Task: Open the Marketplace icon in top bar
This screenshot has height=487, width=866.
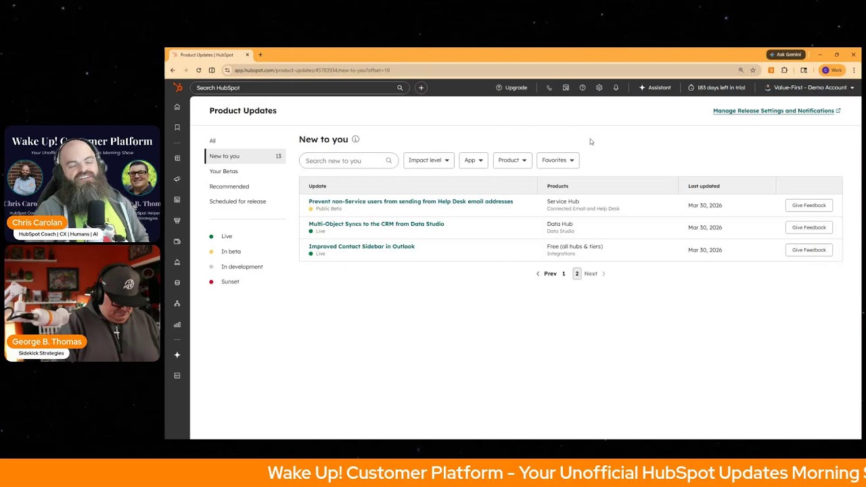Action: pos(566,87)
